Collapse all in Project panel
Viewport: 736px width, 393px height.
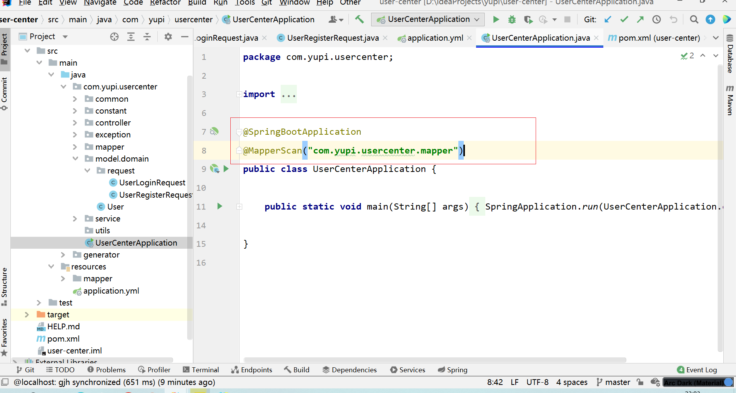click(147, 36)
